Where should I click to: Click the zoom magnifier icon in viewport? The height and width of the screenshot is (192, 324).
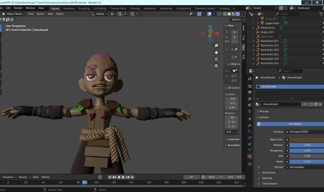point(216,45)
